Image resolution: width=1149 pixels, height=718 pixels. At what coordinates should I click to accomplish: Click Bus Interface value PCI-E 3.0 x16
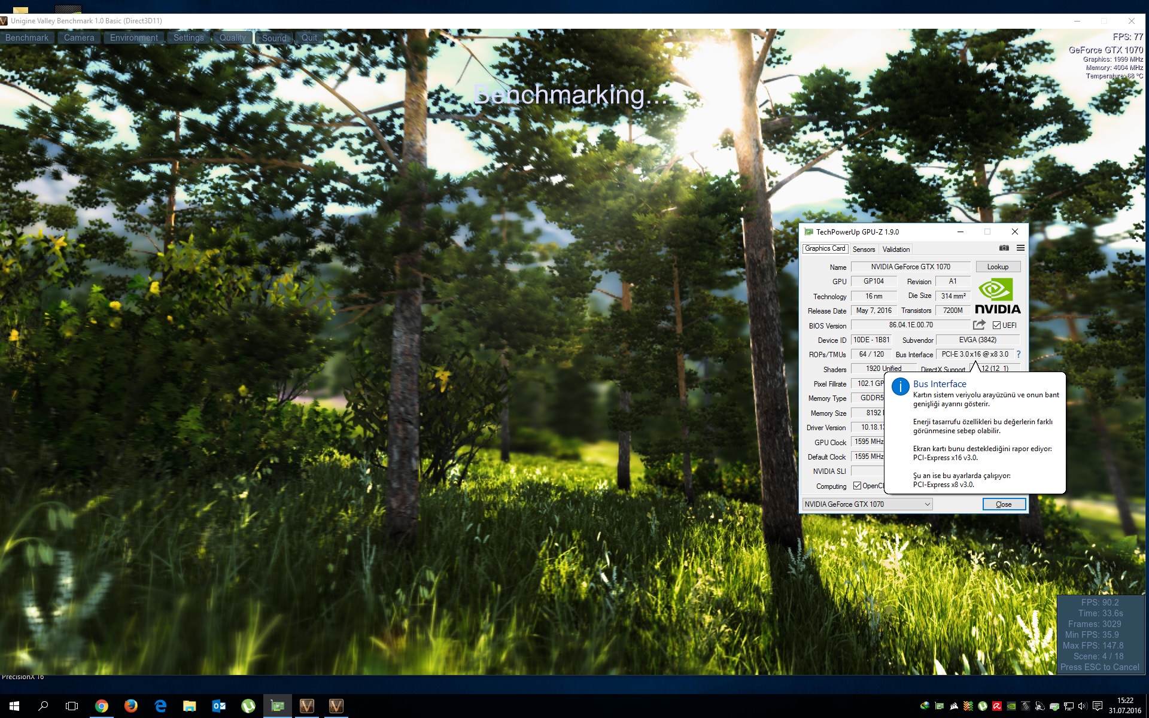(975, 354)
